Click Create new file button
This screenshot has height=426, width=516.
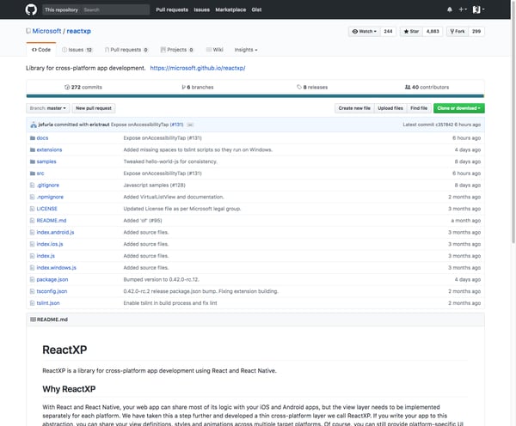click(x=354, y=108)
